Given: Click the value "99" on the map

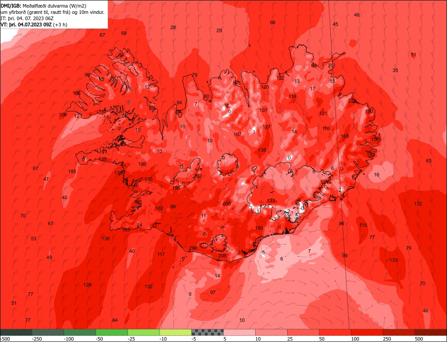Looking at the screenshot, I should coord(345,256).
